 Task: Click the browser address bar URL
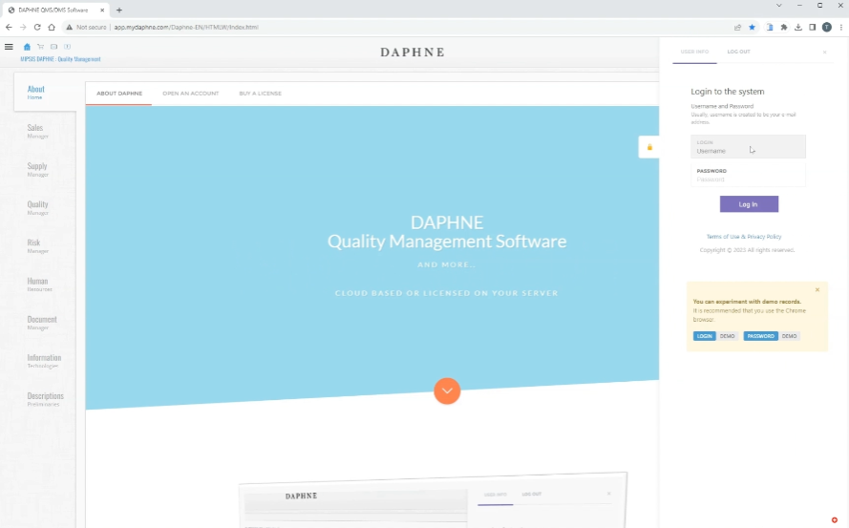[x=185, y=27]
